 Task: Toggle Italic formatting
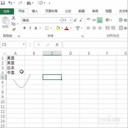pos(30,28)
